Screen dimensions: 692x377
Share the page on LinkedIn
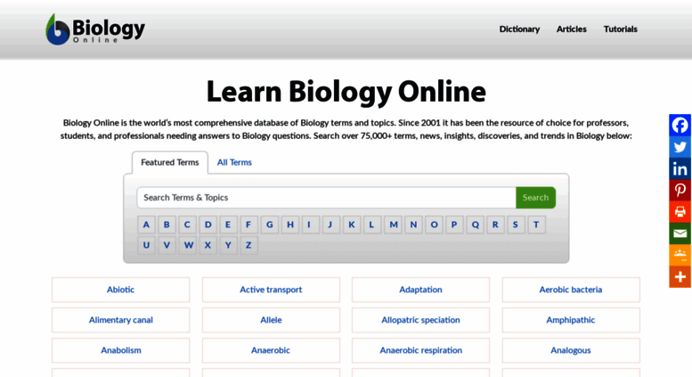tap(680, 168)
